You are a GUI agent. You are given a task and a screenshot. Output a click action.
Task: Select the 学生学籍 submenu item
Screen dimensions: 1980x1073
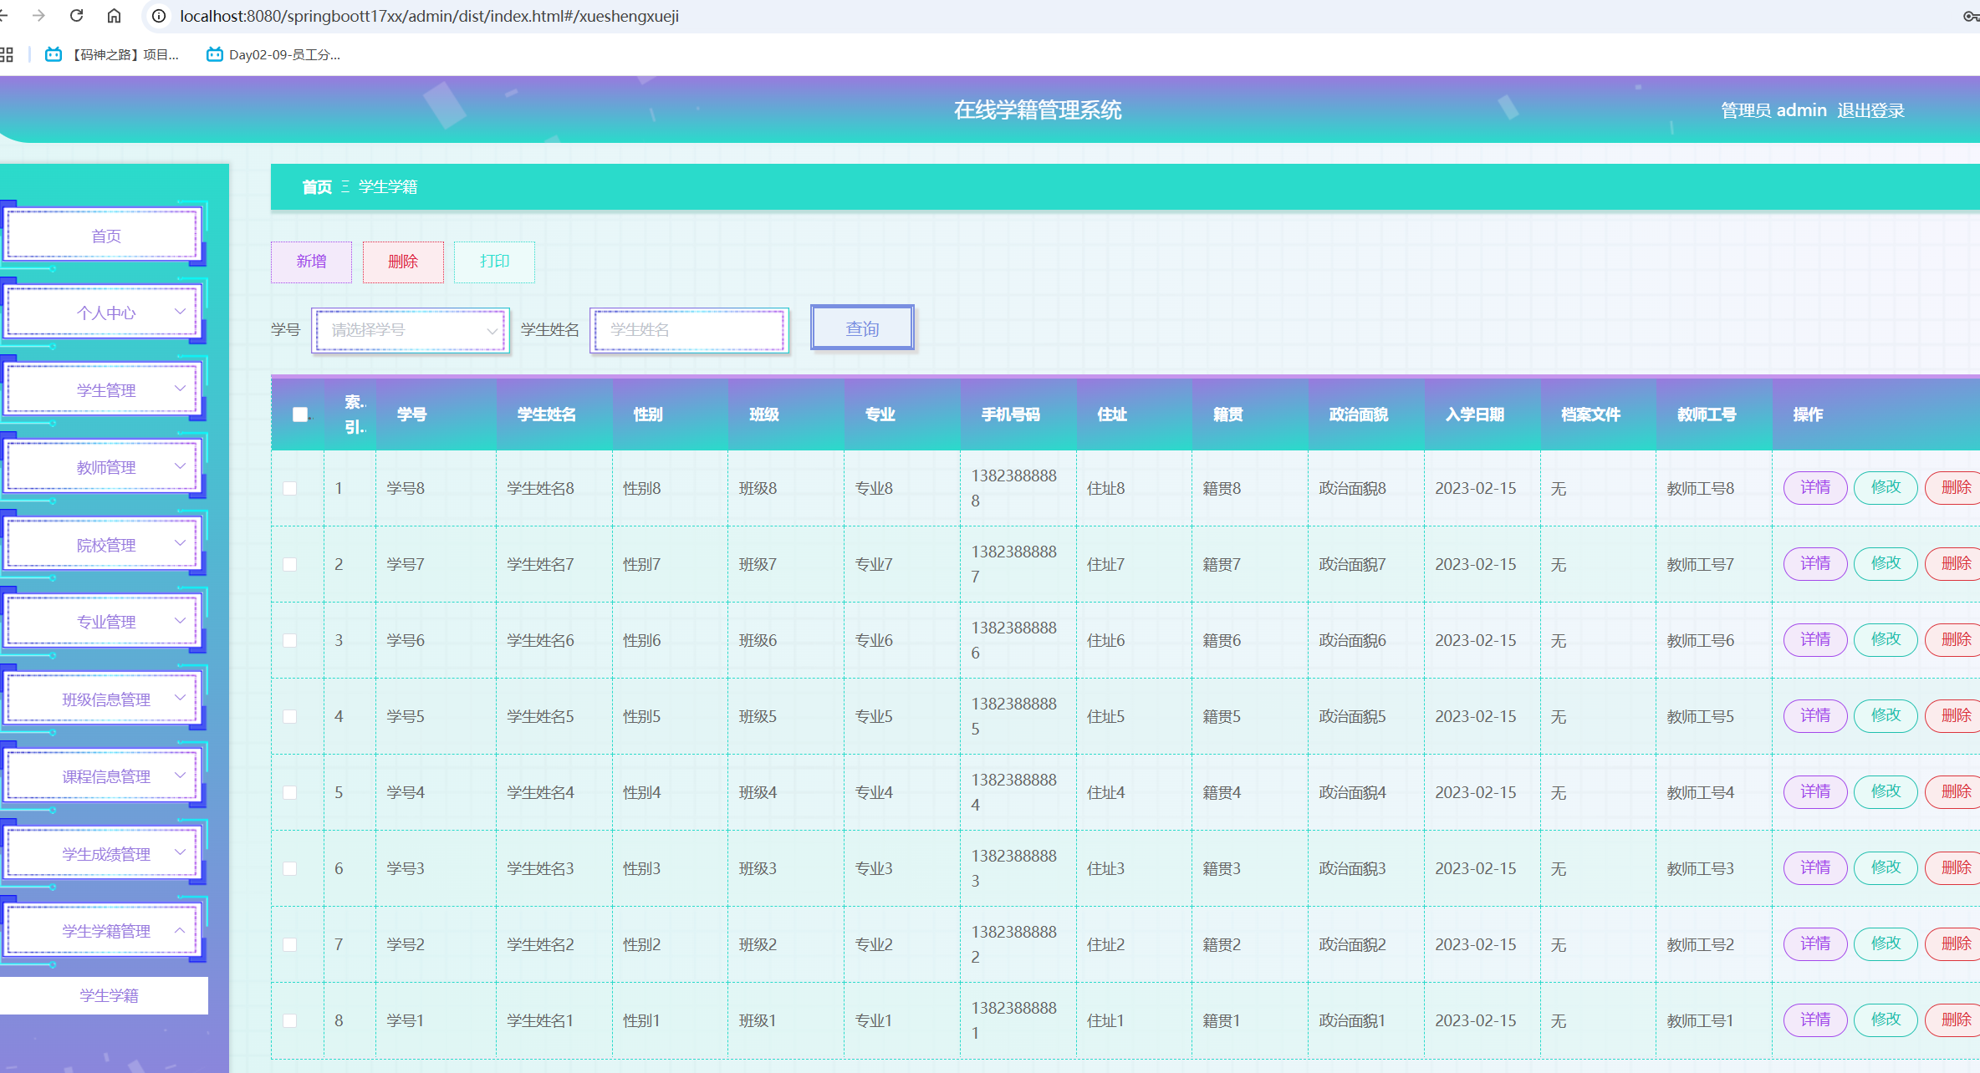(104, 995)
